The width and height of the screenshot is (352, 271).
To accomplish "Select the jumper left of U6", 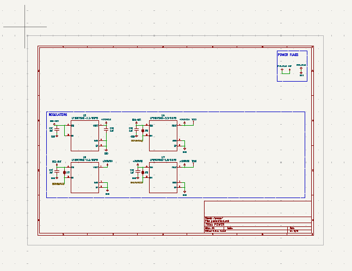I will coord(65,173).
